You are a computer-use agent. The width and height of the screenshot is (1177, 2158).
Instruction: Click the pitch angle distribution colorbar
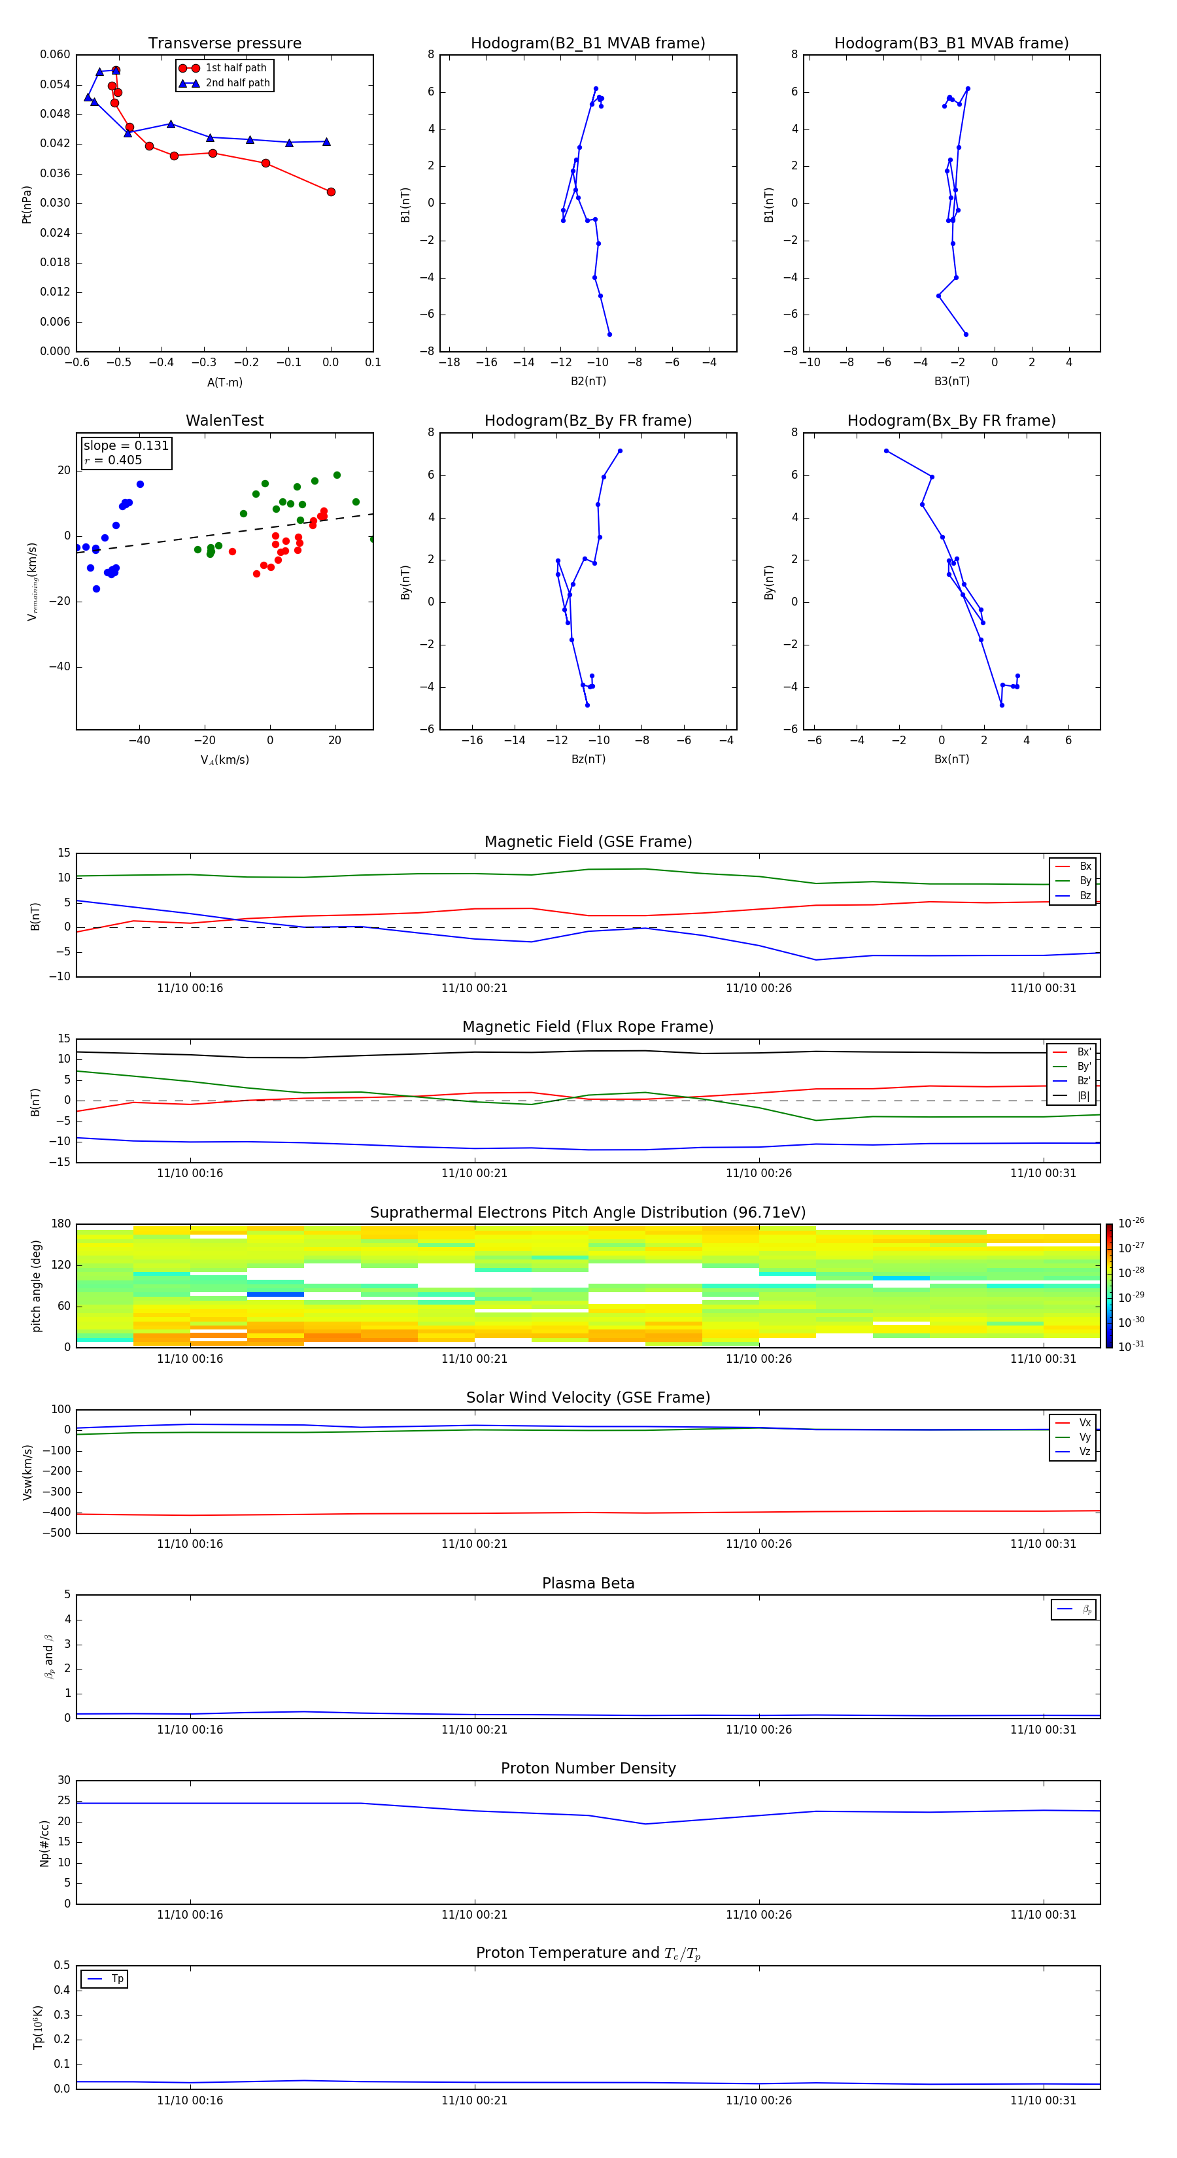[1109, 1286]
